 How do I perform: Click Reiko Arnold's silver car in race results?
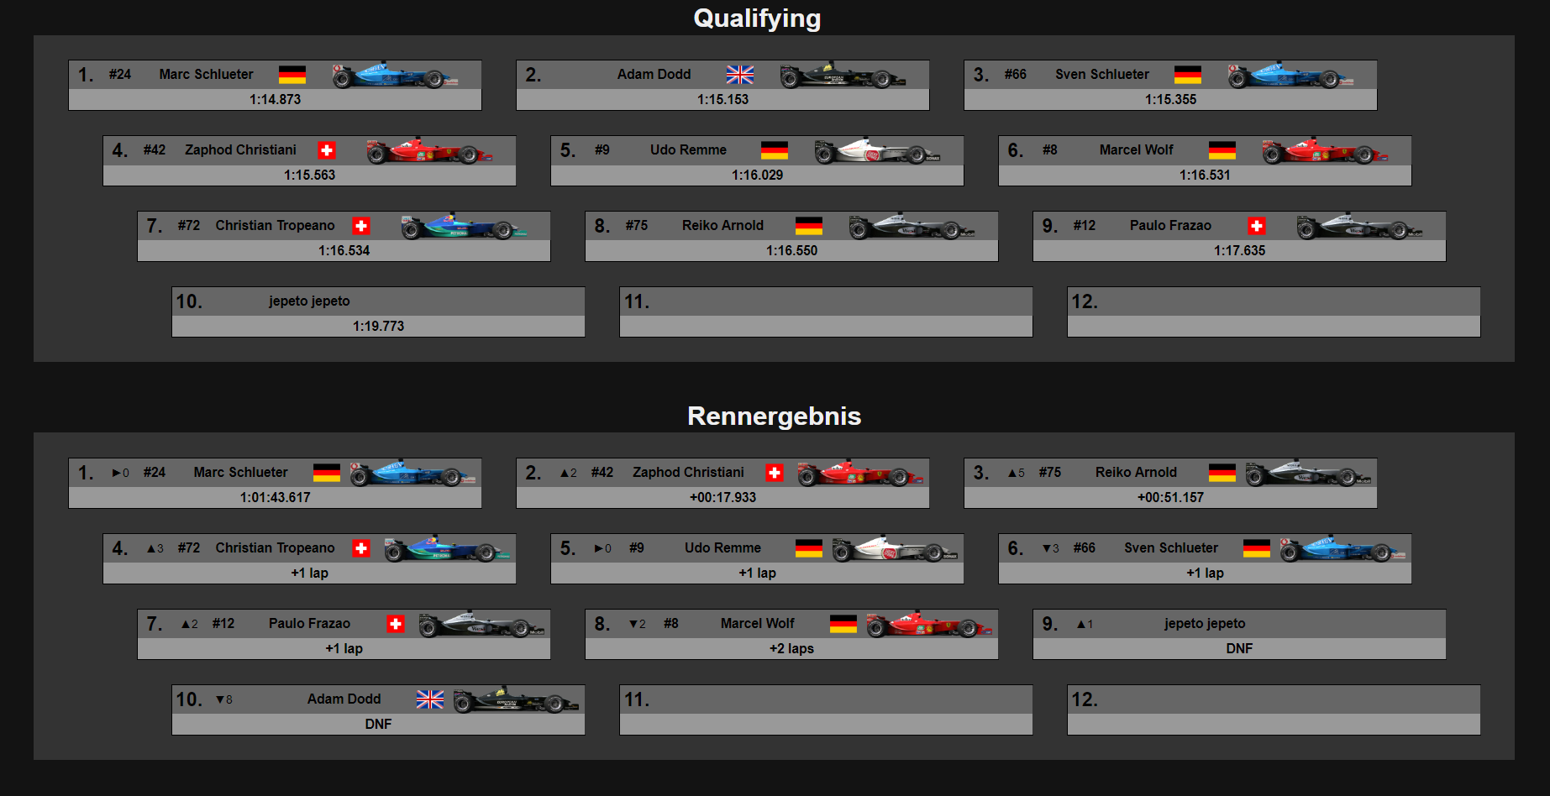[1308, 474]
